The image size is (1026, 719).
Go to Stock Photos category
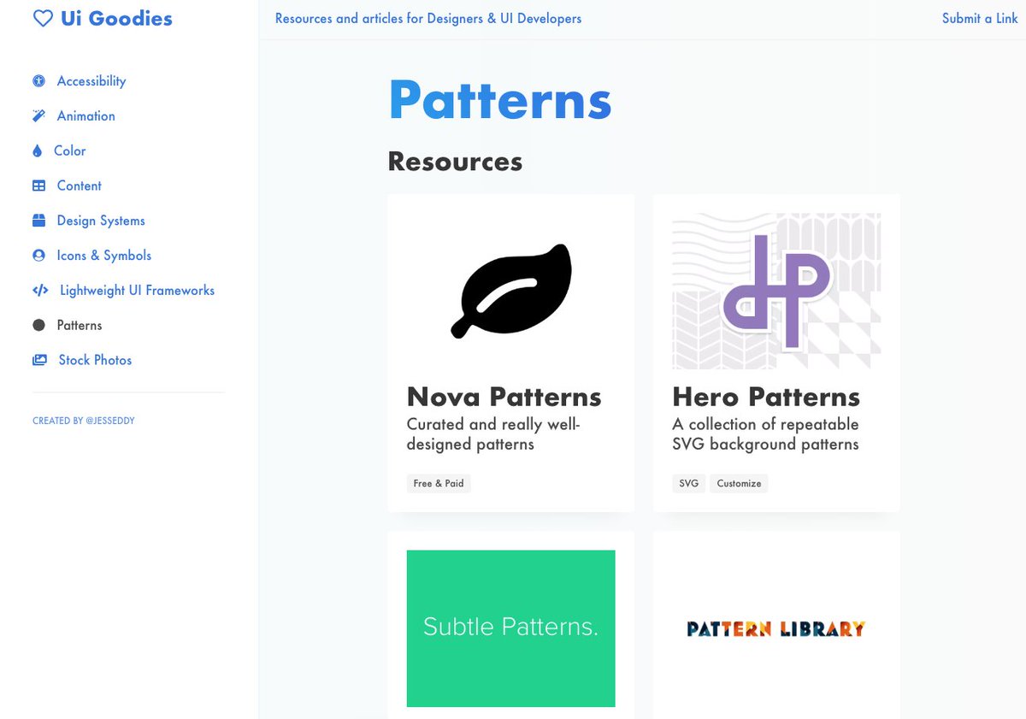[x=95, y=361]
